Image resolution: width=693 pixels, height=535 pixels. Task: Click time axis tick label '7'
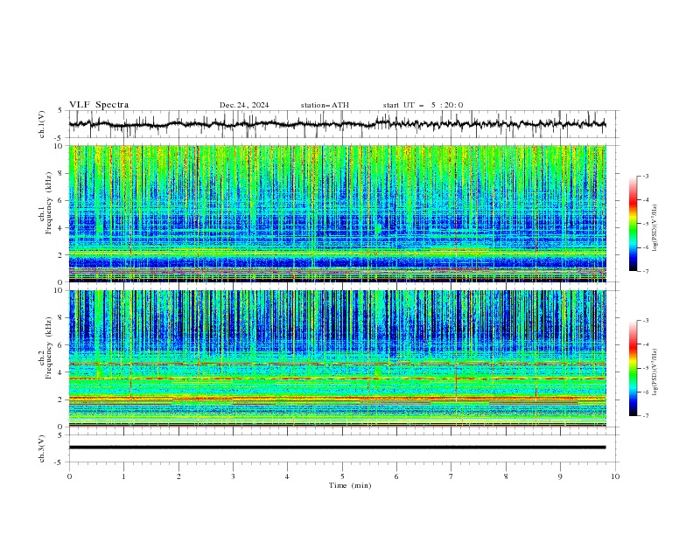click(x=451, y=476)
